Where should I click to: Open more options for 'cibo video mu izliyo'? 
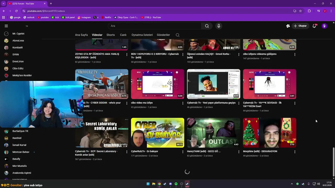pyautogui.click(x=183, y=103)
